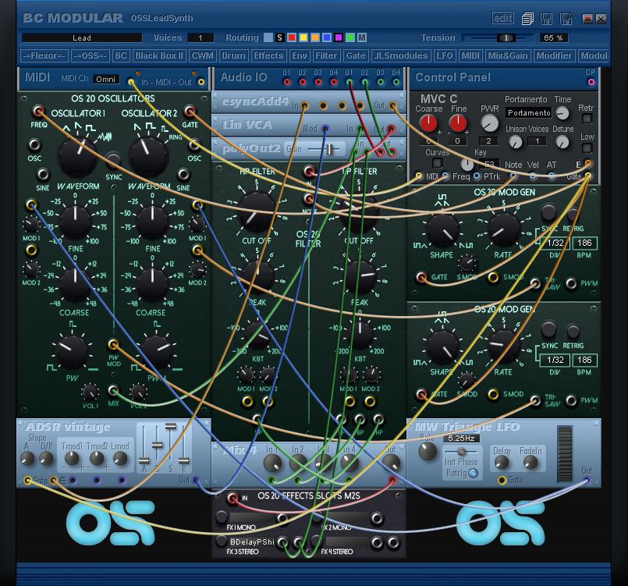
Task: Save the patch using the first disk icon
Action: [546, 16]
